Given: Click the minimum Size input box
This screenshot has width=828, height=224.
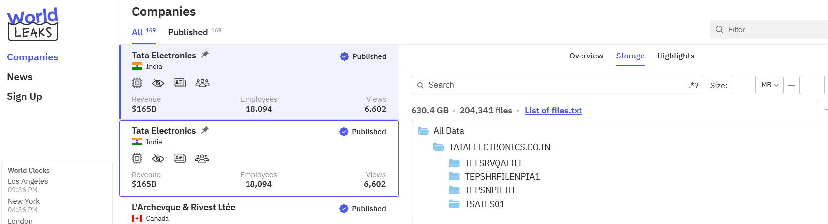Looking at the screenshot, I should point(743,85).
